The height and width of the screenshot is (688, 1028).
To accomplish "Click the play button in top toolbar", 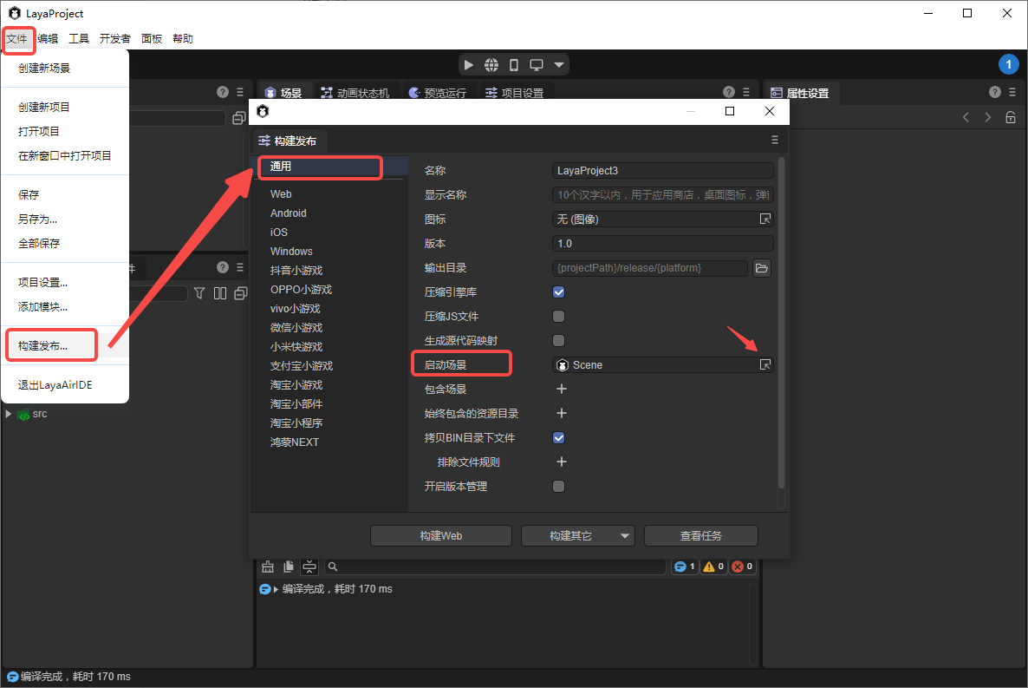I will coord(469,65).
